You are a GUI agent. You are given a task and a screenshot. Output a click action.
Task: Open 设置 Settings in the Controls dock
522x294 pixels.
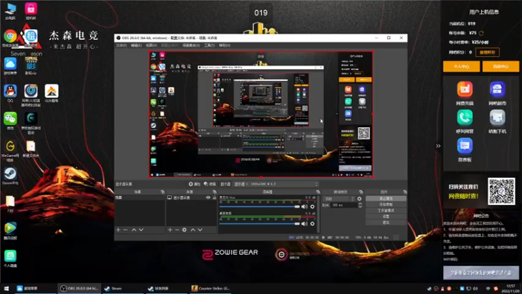tap(386, 216)
